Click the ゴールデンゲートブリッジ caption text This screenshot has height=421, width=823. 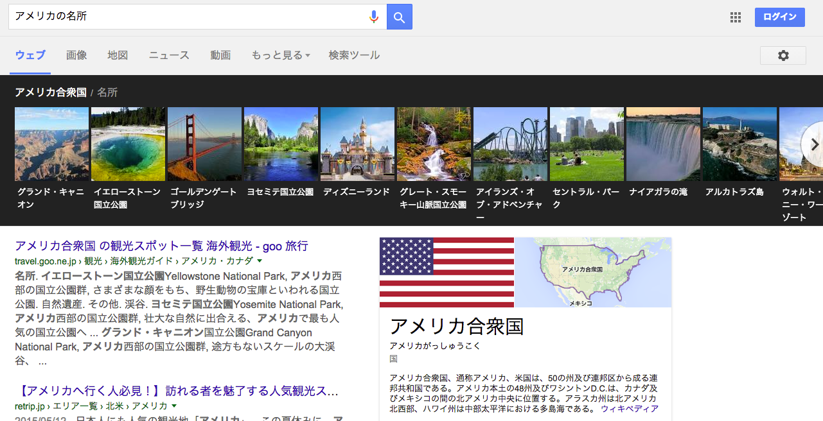pyautogui.click(x=203, y=198)
